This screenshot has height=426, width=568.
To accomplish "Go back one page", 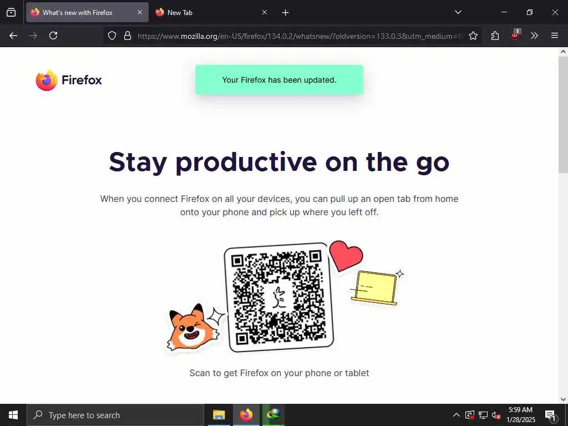I will 13,35.
